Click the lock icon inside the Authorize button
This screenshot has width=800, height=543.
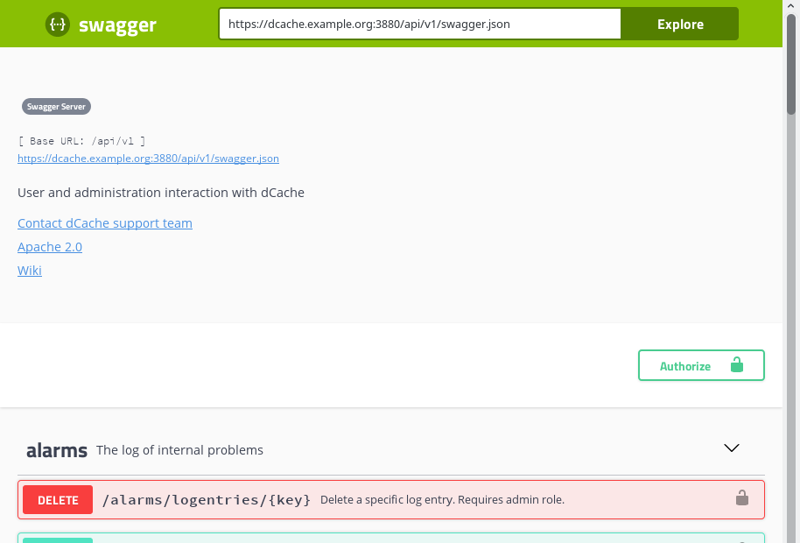pos(737,365)
